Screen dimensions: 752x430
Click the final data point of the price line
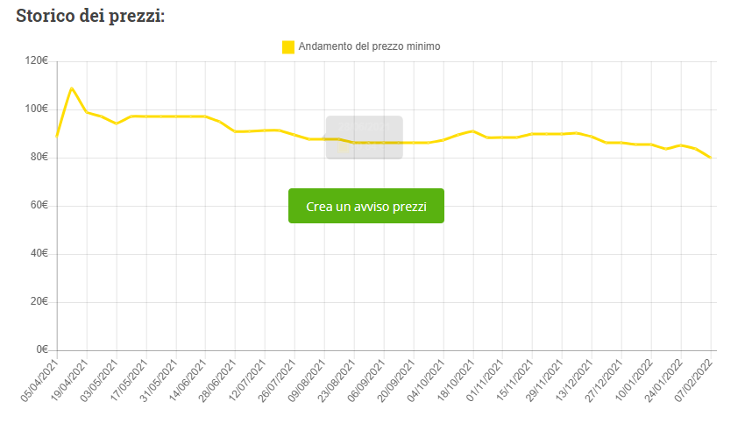coord(710,158)
